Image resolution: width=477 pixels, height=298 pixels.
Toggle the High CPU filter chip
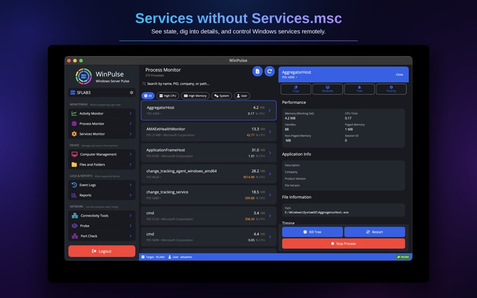pyautogui.click(x=168, y=96)
